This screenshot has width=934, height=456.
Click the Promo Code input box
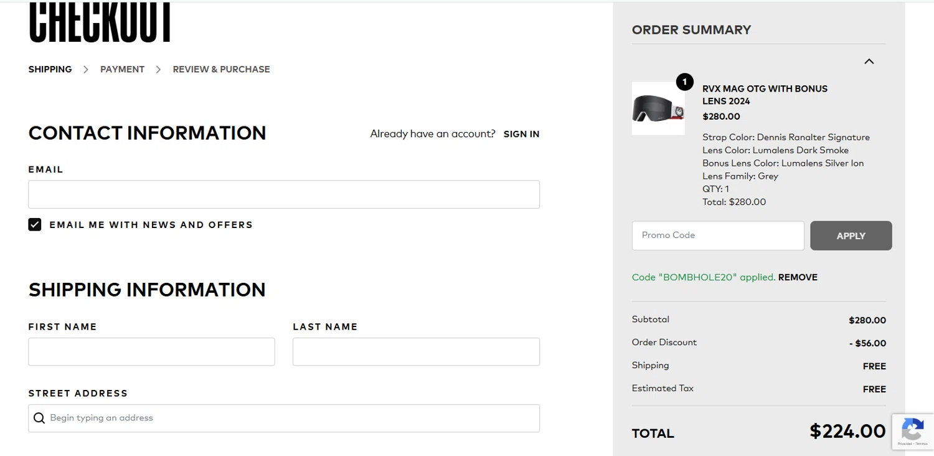[x=717, y=235]
